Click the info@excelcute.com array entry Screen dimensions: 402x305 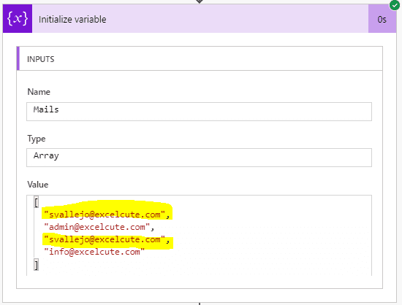(x=94, y=252)
